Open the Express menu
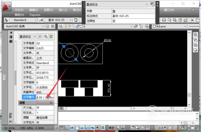The height and width of the screenshot is (132, 201). [35, 15]
